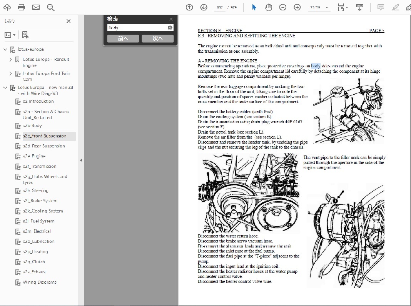Send the file by email envelope icon

[x=36, y=7]
